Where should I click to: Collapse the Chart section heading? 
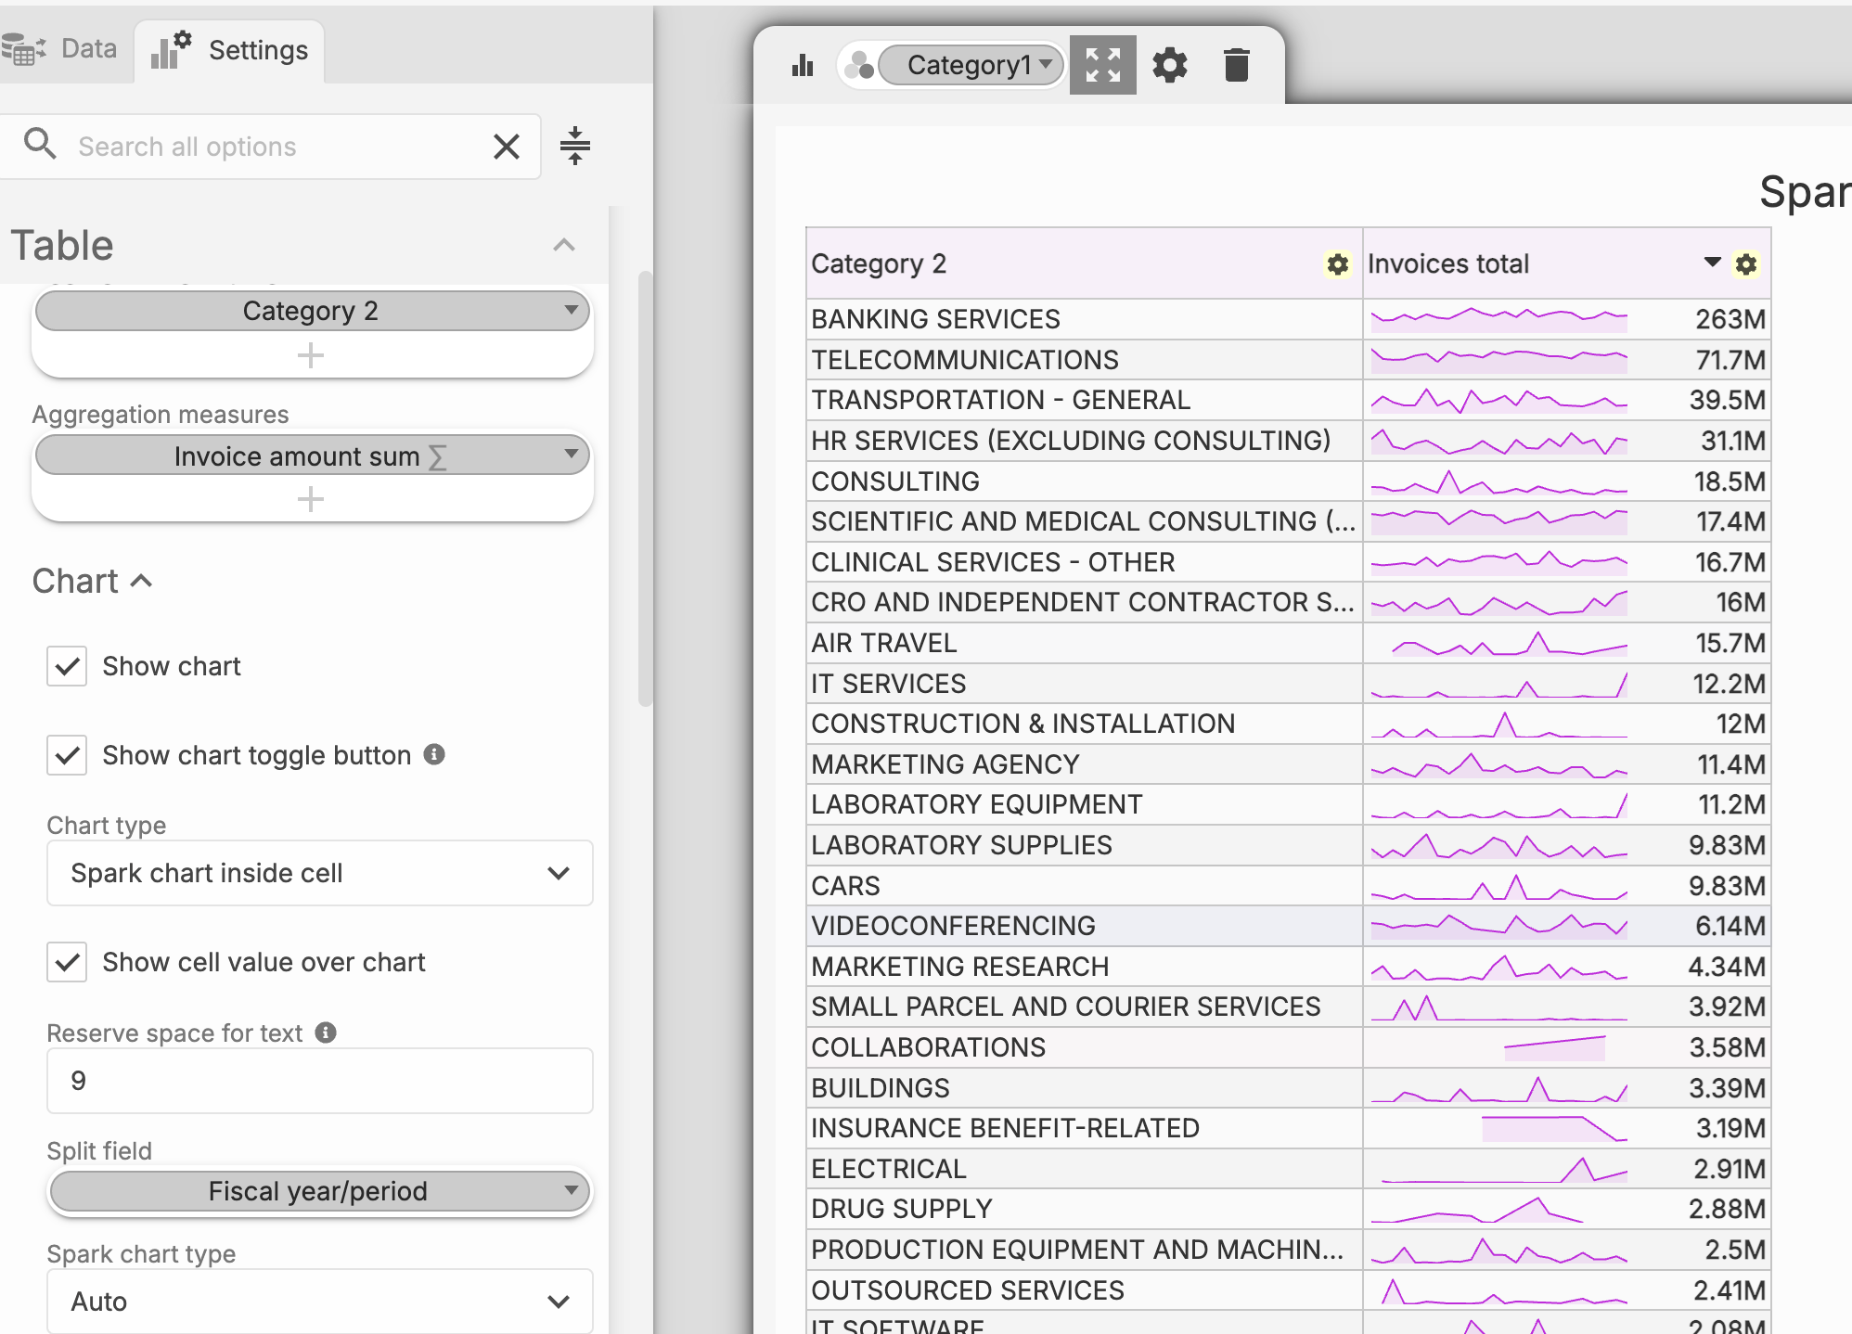click(x=92, y=582)
